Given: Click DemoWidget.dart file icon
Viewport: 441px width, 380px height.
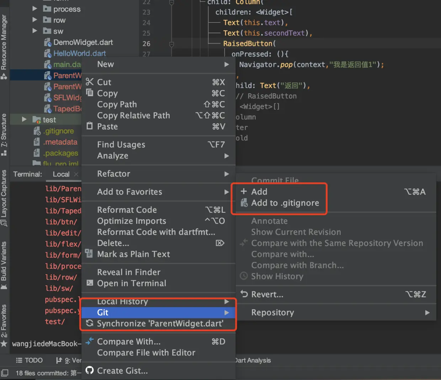Looking at the screenshot, I should pyautogui.click(x=47, y=42).
